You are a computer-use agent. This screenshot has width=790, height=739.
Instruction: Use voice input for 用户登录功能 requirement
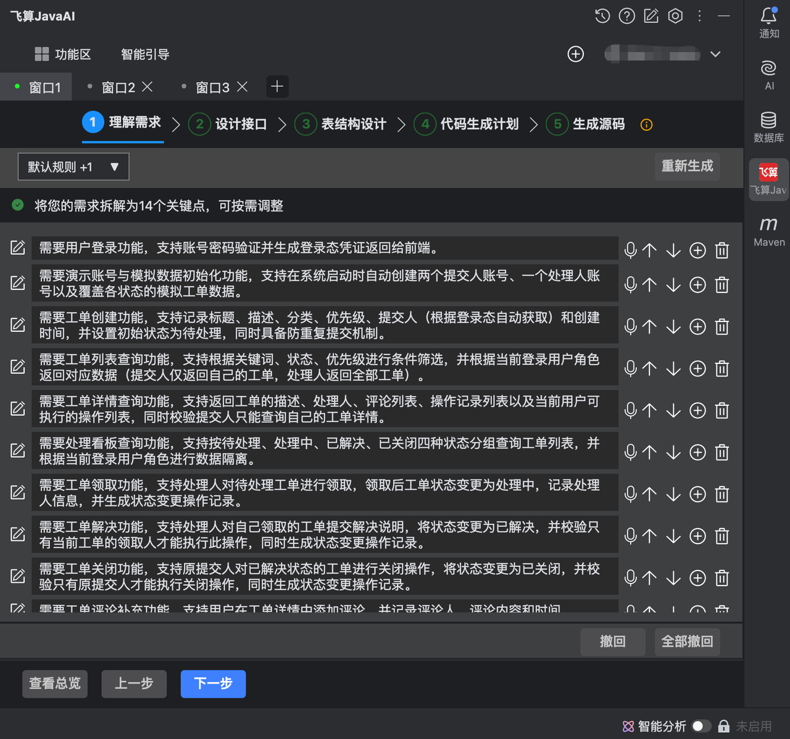pos(630,250)
